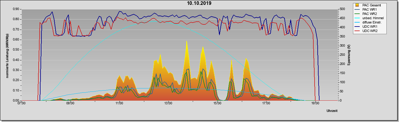The width and height of the screenshot is (399, 122).
Task: Click the 15:00 time tick label
Action: (217, 104)
